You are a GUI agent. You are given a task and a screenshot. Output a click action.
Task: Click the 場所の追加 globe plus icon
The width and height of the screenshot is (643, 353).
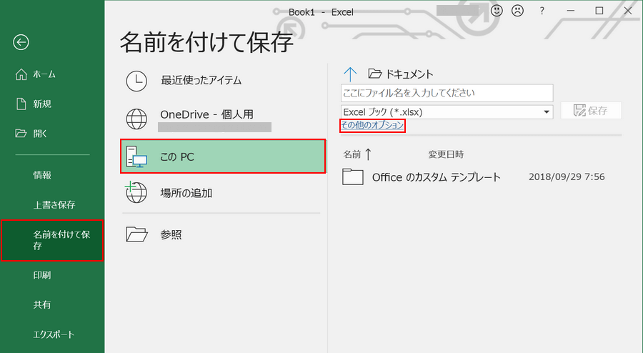pyautogui.click(x=136, y=192)
